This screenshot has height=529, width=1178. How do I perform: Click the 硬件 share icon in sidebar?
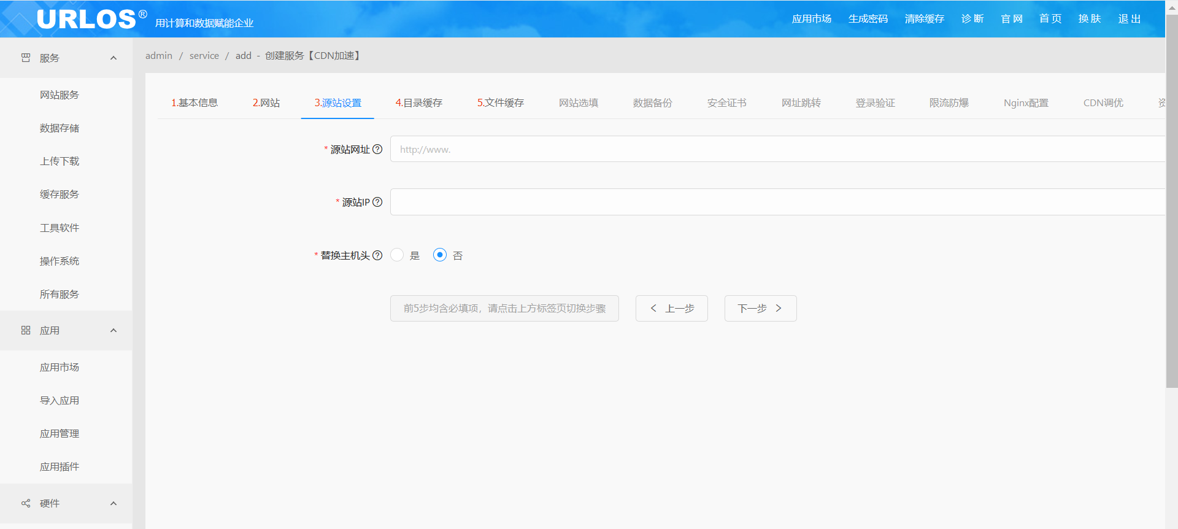pos(26,503)
